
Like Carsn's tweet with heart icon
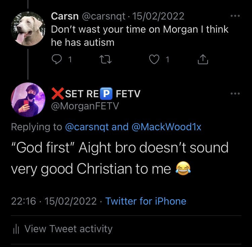[154, 60]
